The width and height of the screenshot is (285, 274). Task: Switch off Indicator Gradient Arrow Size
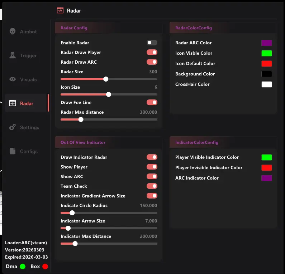point(152,196)
